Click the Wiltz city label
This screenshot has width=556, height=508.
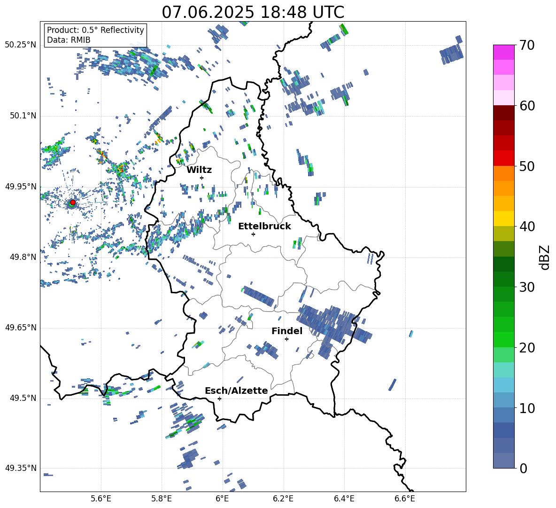click(x=199, y=170)
